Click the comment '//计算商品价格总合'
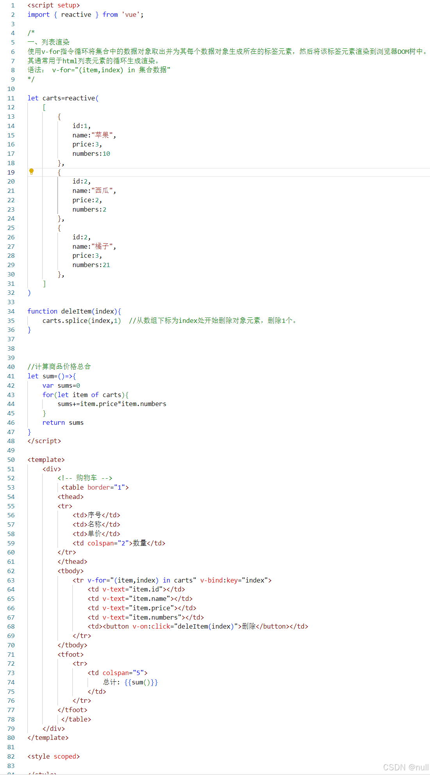 59,367
